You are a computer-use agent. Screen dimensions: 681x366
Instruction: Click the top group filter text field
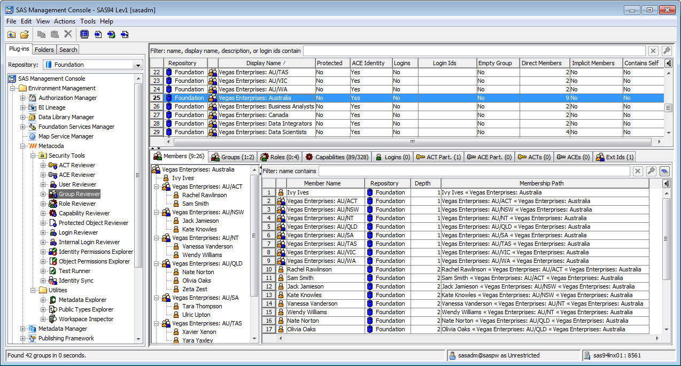474,51
